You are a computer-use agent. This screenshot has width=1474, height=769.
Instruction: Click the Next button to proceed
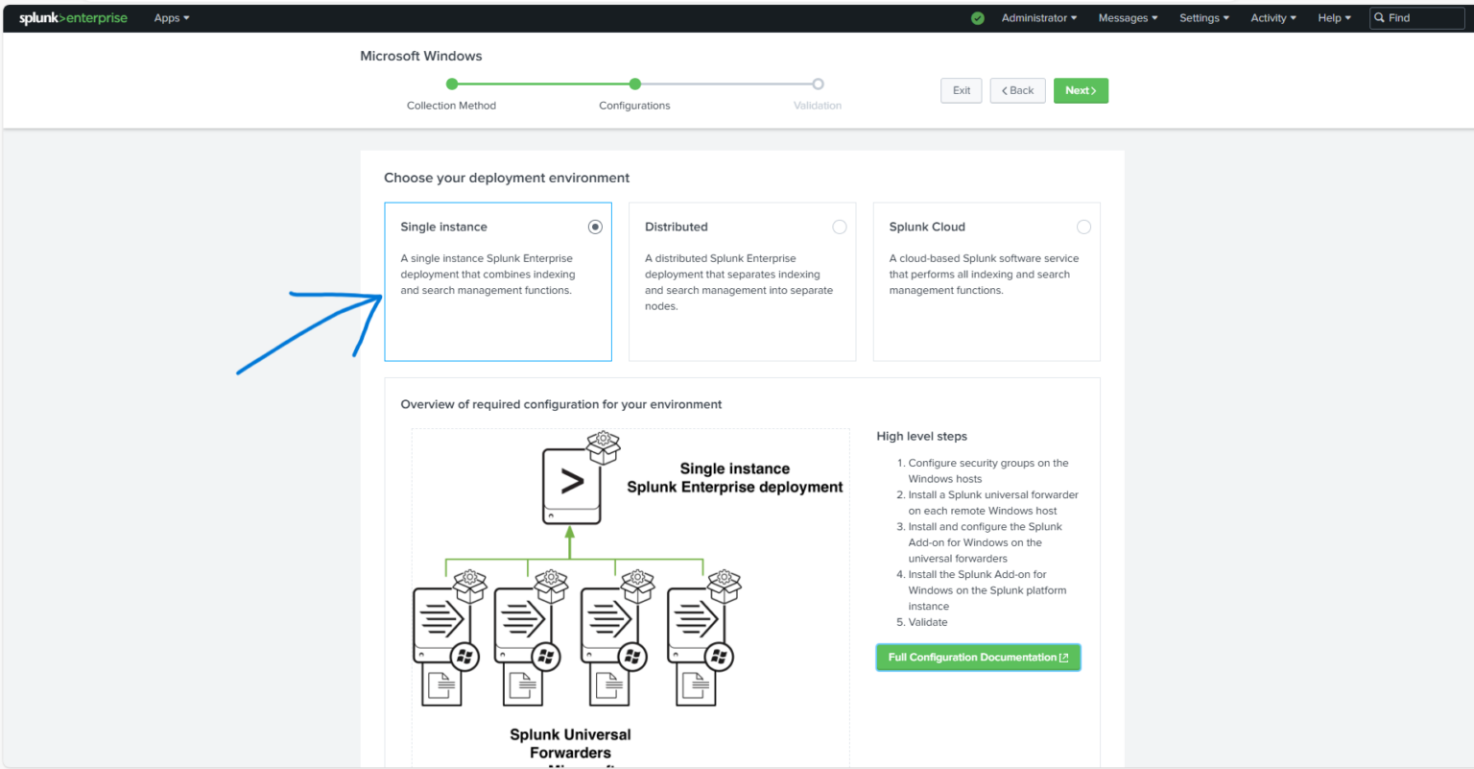tap(1081, 90)
